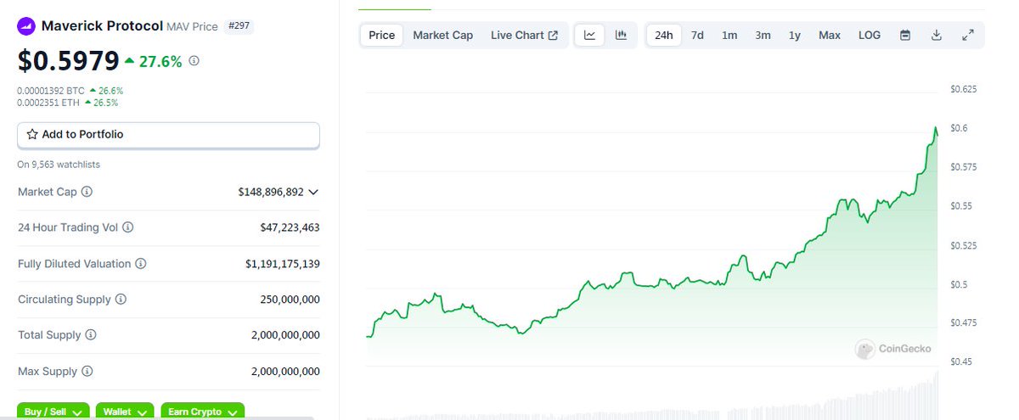The image size is (1019, 420).
Task: Click the Maverick Protocol logo icon
Action: 27,26
